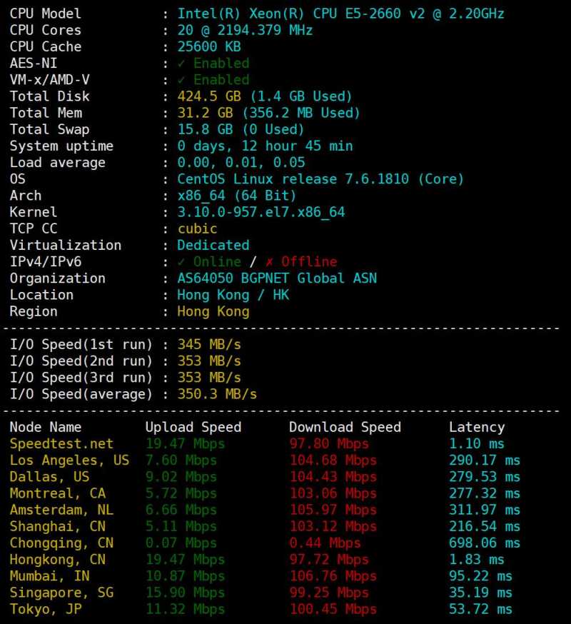Click the Speedtest.net node name
This screenshot has height=624, width=571.
click(x=61, y=444)
